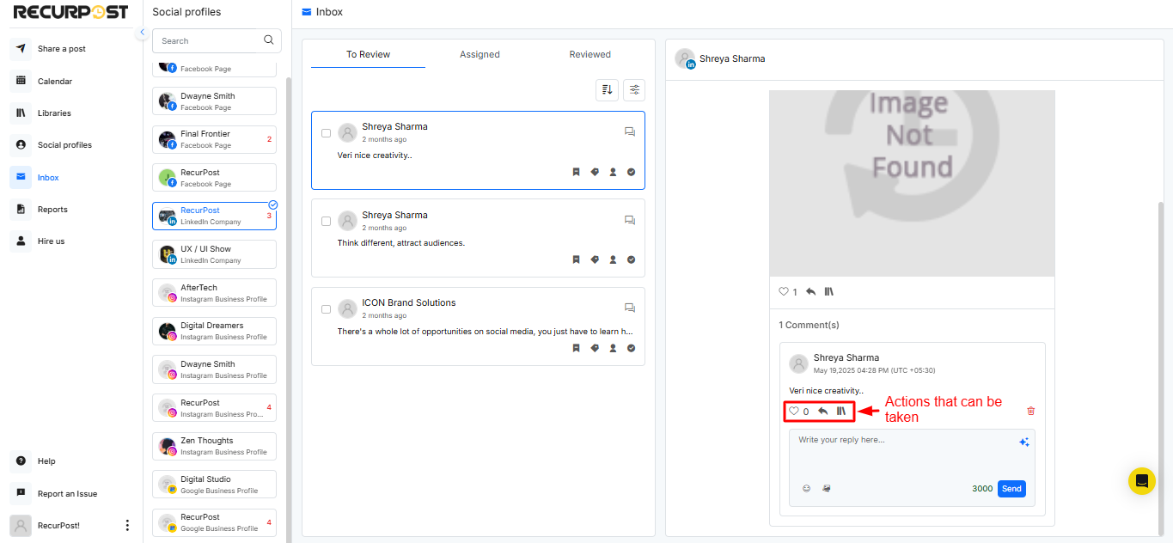Screen dimensions: 1173x543
Task: Click the AI sparkle icon in reply box
Action: click(1023, 442)
